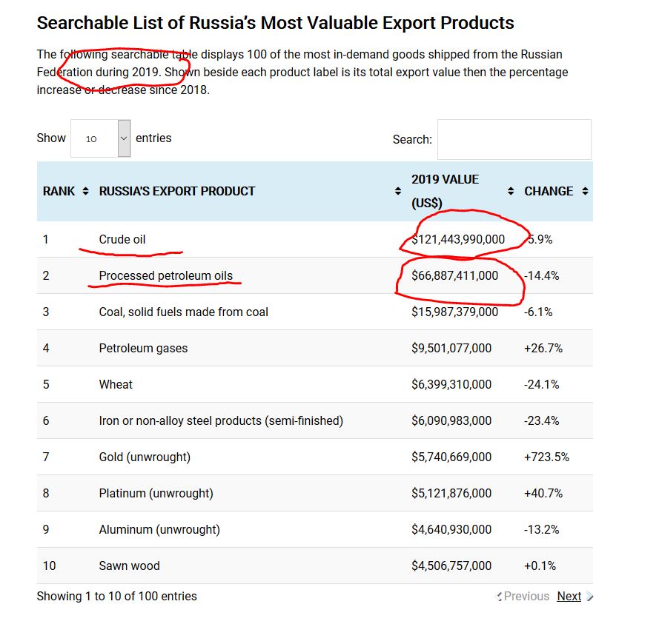Click the Wheat export value cell
659x624 pixels.
451,384
